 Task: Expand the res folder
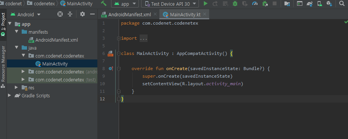[x=16, y=87]
